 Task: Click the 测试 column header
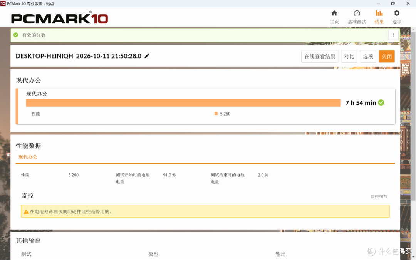[x=26, y=254]
